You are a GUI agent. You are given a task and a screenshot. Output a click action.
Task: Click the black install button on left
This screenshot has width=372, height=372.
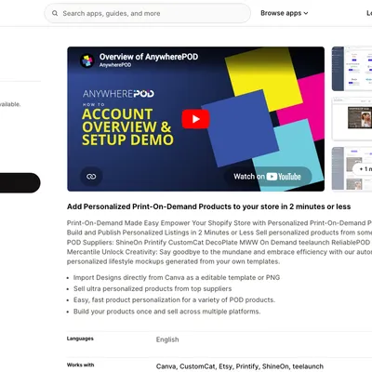pyautogui.click(x=20, y=183)
